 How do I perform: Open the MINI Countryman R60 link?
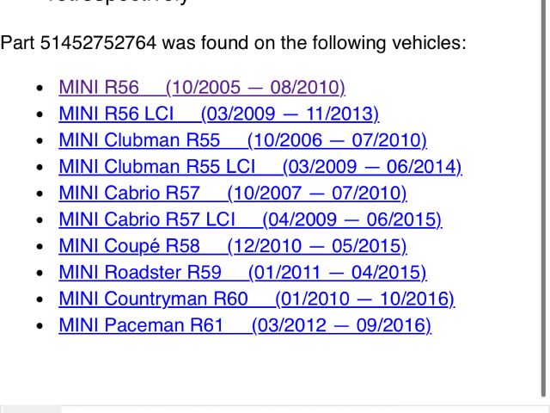click(x=153, y=299)
